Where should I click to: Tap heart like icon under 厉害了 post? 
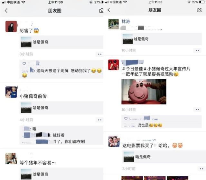(24, 63)
